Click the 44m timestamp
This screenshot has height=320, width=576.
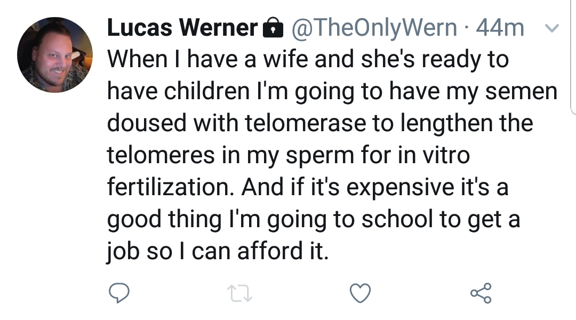tap(500, 28)
